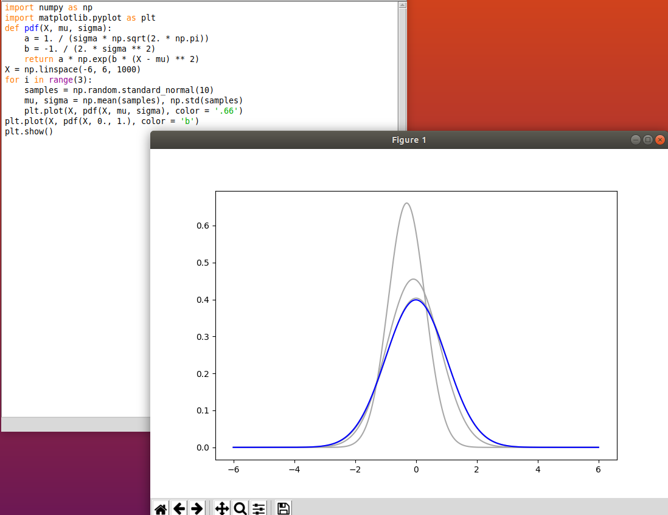Click the 'import matplotlib.pyplot as plt' code line
This screenshot has height=515, width=668.
pyautogui.click(x=80, y=18)
